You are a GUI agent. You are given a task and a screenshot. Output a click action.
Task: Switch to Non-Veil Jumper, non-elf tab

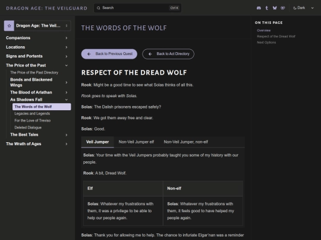(186, 142)
